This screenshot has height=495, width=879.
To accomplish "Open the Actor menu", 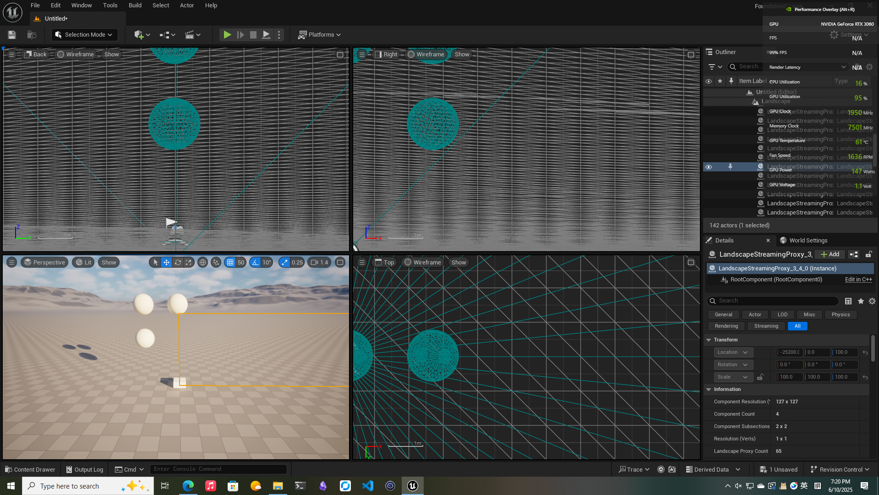I will click(187, 5).
